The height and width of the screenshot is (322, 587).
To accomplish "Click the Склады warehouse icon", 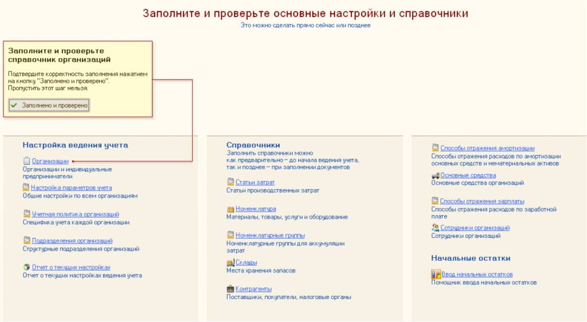I will (230, 263).
